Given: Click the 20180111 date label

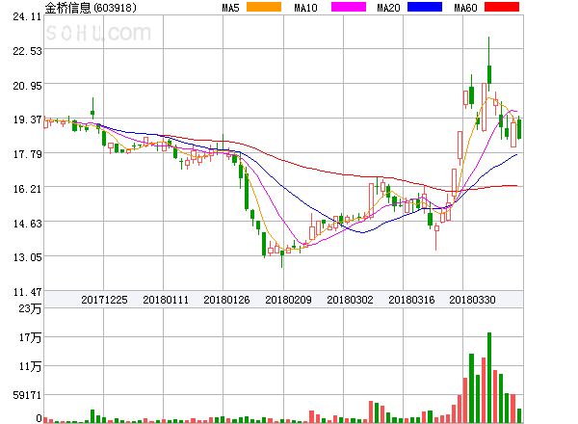Looking at the screenshot, I should coord(166,300).
